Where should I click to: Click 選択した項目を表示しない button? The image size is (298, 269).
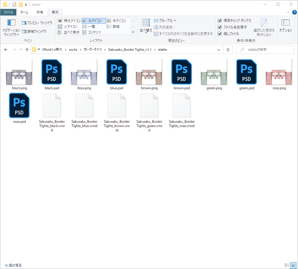point(264,27)
